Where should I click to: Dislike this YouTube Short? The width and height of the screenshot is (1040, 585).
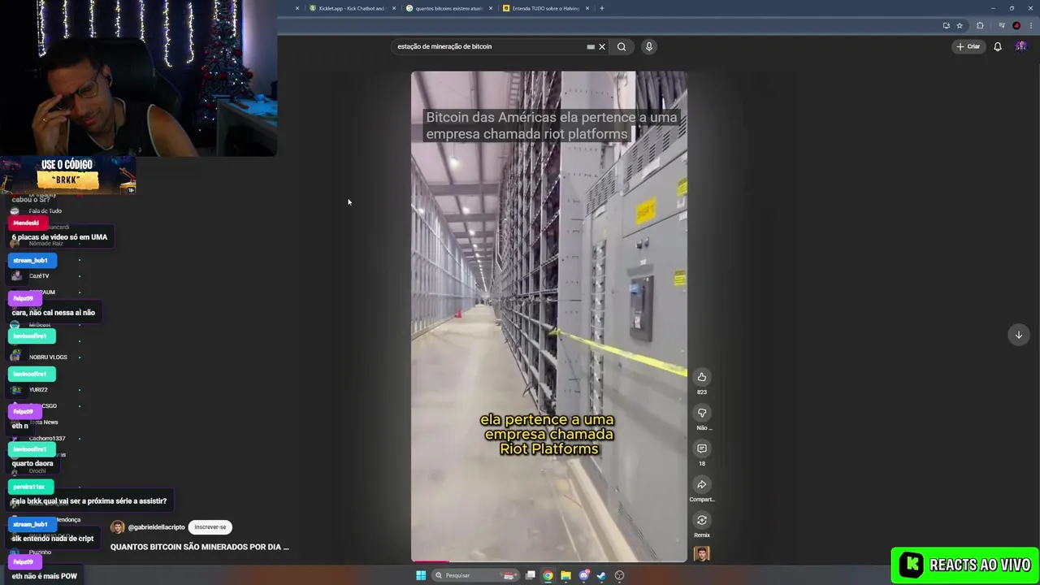(702, 413)
